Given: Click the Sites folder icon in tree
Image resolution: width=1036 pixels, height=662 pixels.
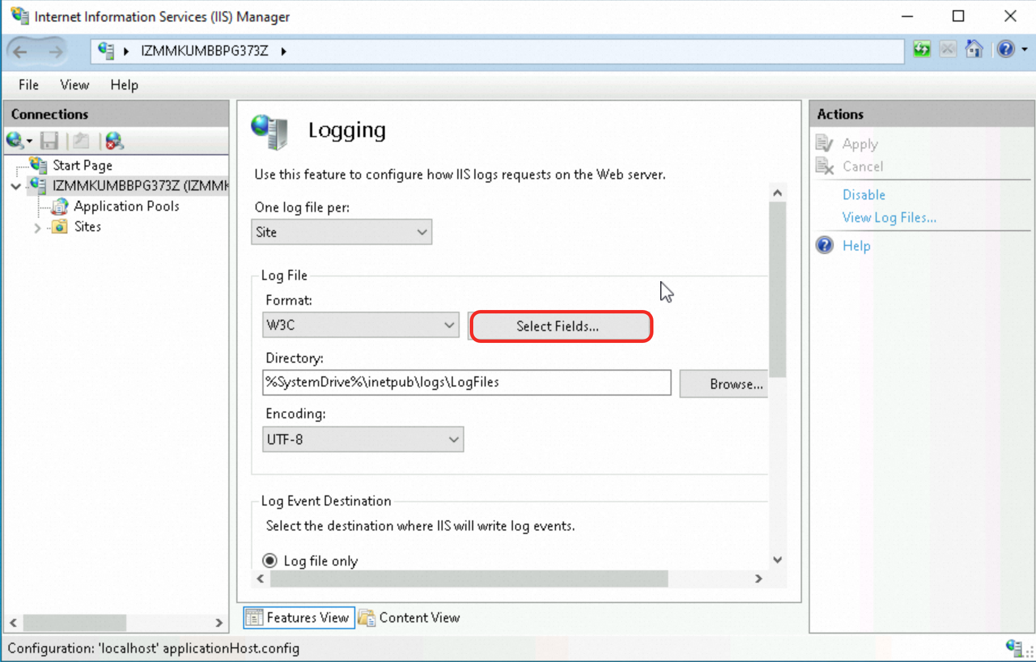Looking at the screenshot, I should (60, 227).
